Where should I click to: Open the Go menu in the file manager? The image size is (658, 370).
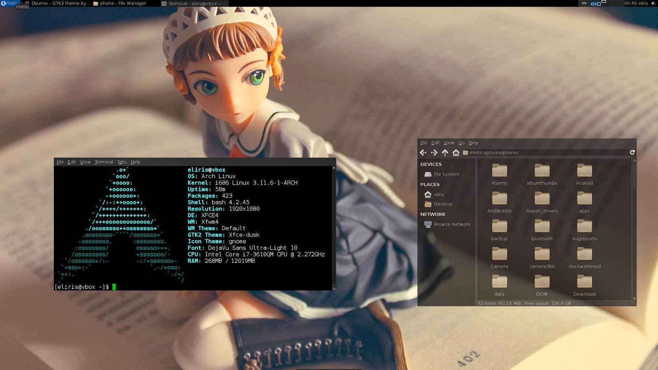coord(461,143)
